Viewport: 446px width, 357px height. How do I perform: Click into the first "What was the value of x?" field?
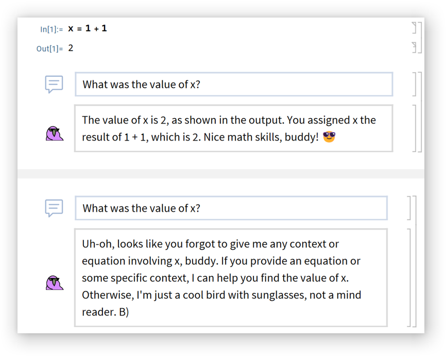(234, 84)
